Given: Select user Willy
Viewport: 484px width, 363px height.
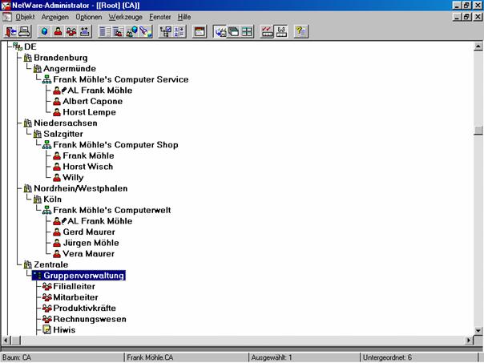Looking at the screenshot, I should pyautogui.click(x=73, y=177).
